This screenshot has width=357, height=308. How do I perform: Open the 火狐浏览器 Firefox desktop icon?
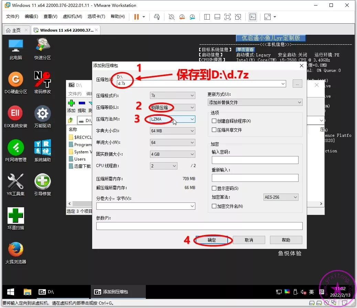(16, 250)
